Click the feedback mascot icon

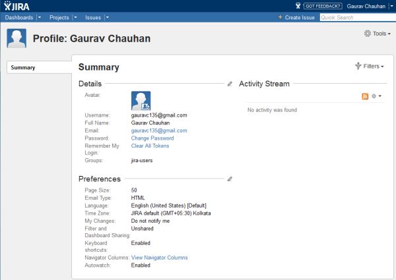(x=298, y=6)
